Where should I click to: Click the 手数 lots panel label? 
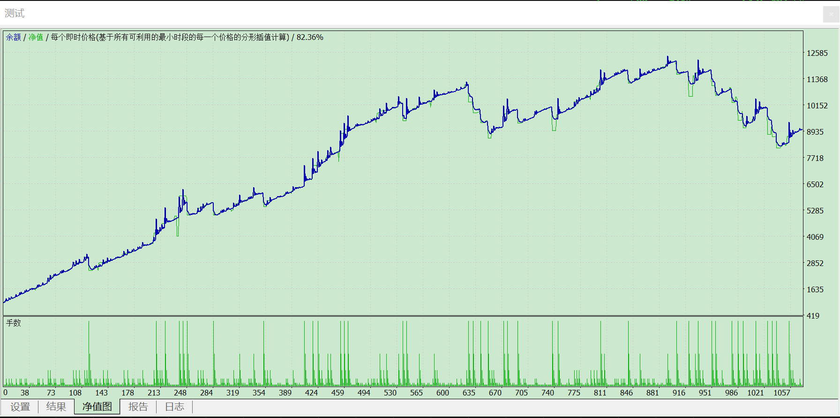tap(14, 323)
